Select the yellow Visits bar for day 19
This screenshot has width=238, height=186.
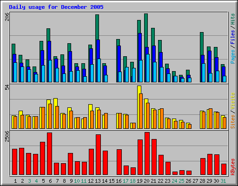coord(139,90)
